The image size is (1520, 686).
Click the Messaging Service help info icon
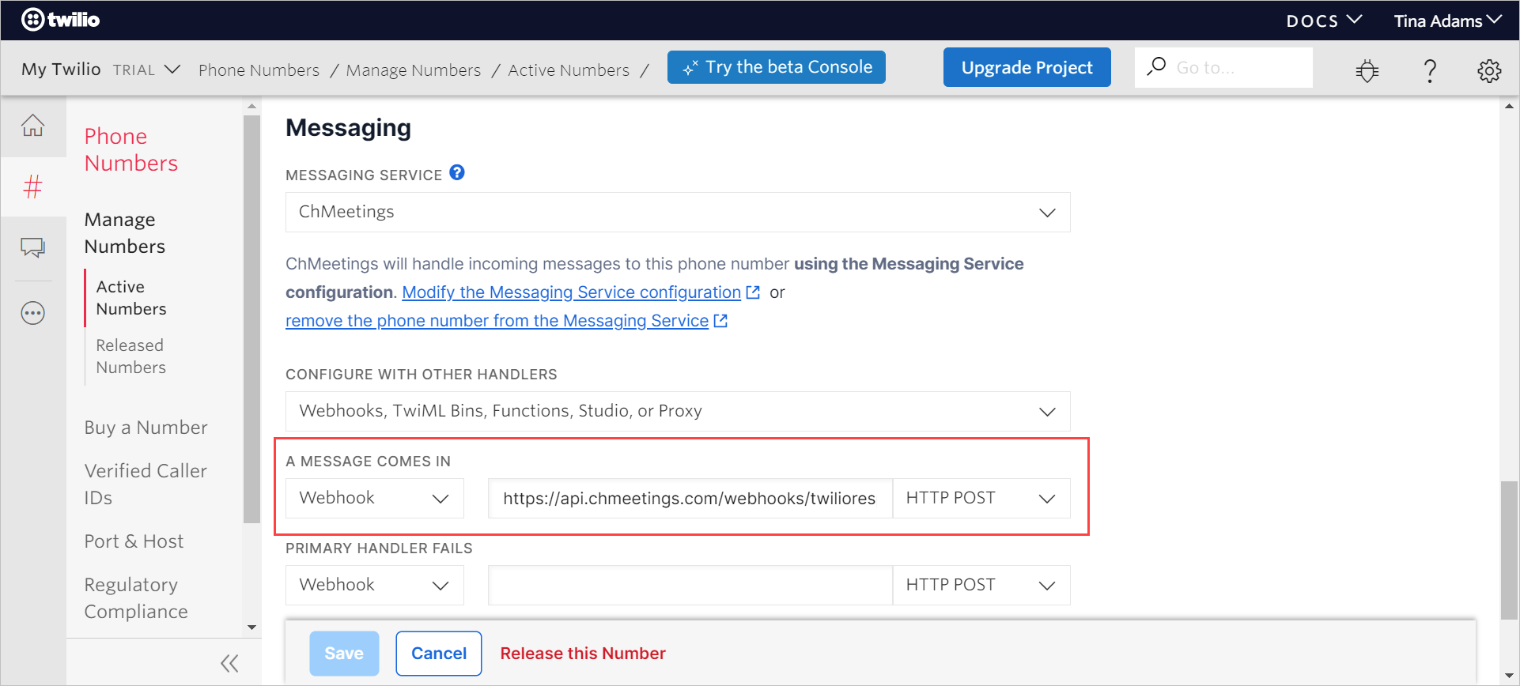pos(457,172)
